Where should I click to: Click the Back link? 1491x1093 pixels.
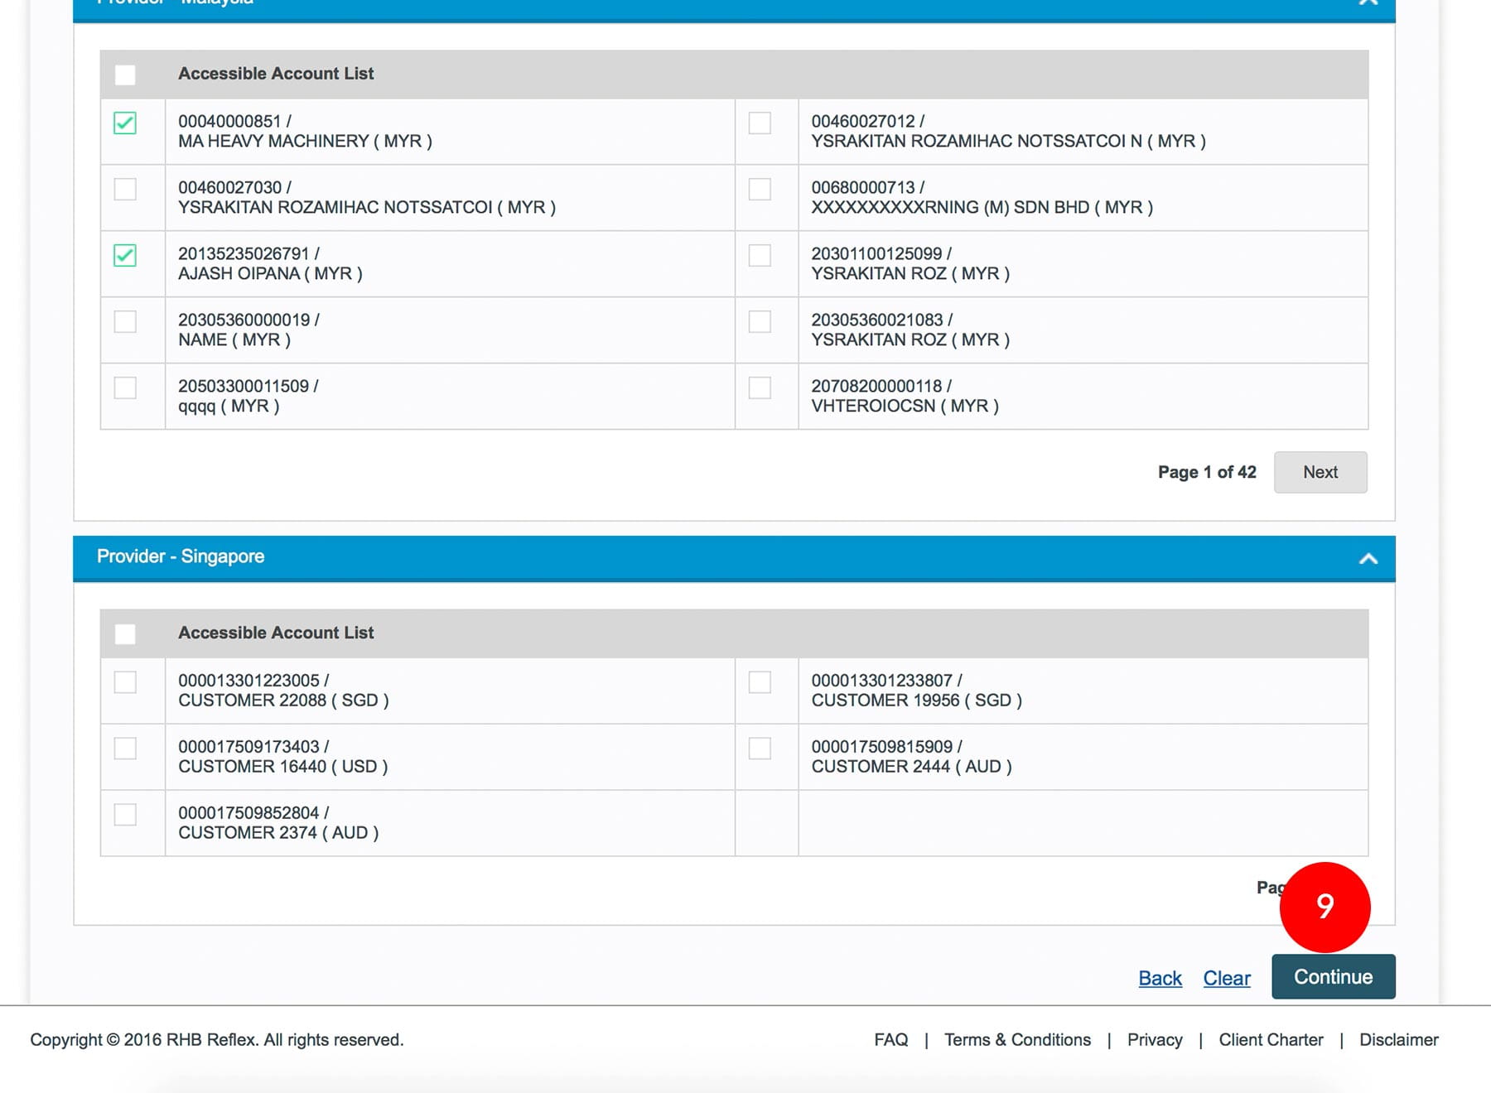click(x=1160, y=978)
